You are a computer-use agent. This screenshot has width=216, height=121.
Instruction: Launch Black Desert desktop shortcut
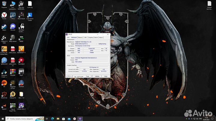(x=21, y=16)
